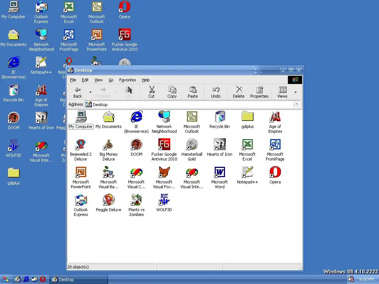Screen dimensions: 379x284
Task: Click the Delete toolbar button
Action: click(x=239, y=92)
